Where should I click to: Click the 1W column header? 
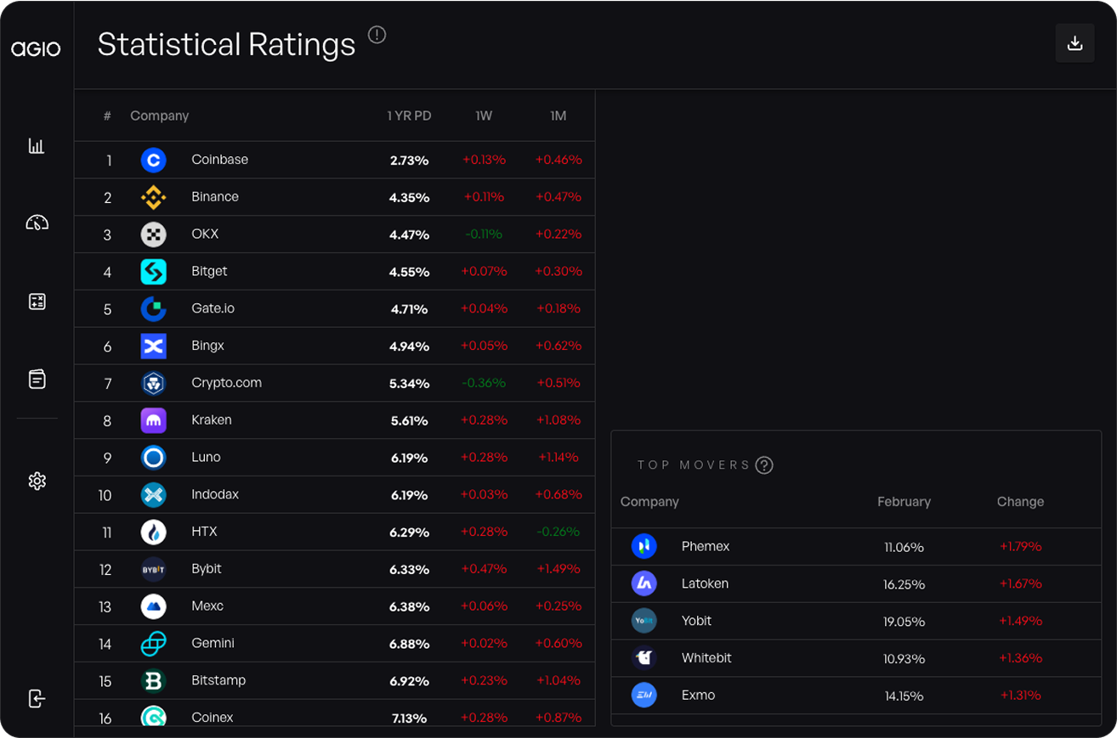click(484, 115)
